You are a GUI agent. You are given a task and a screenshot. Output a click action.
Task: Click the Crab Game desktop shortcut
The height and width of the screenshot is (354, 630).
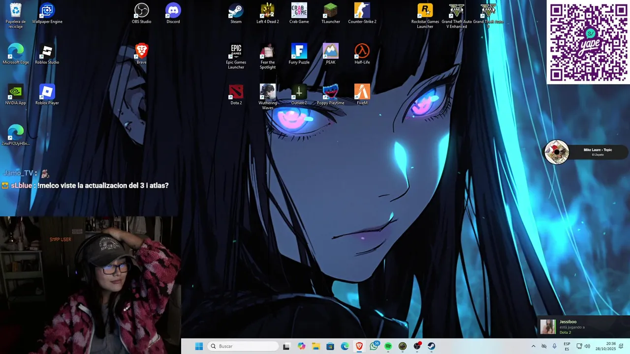[299, 14]
